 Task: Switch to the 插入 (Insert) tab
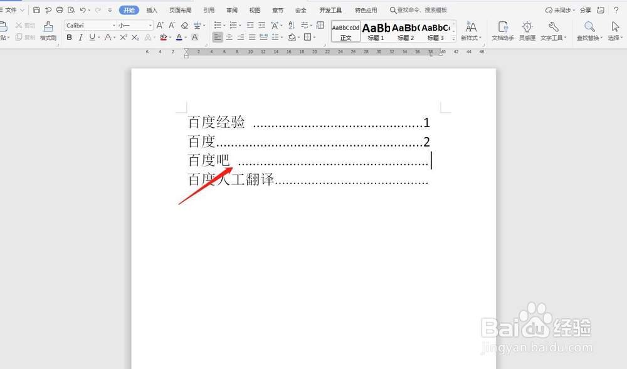pyautogui.click(x=152, y=10)
